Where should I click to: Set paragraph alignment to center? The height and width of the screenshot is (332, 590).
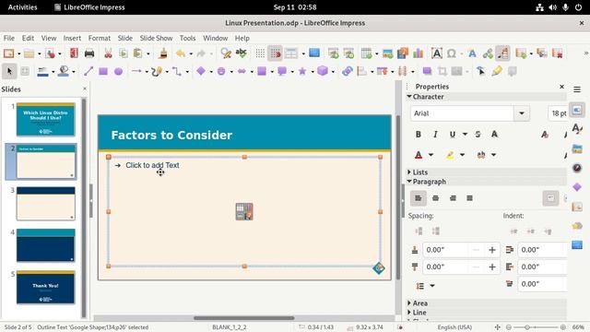[435, 198]
